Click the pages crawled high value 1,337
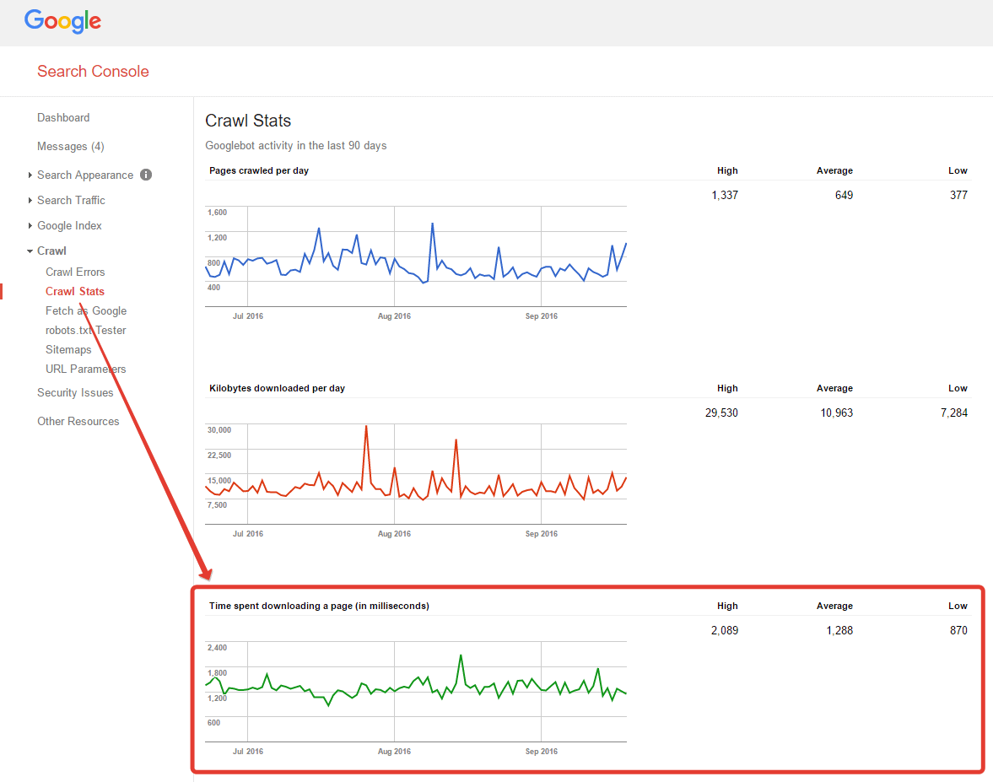Image resolution: width=993 pixels, height=782 pixels. (725, 195)
